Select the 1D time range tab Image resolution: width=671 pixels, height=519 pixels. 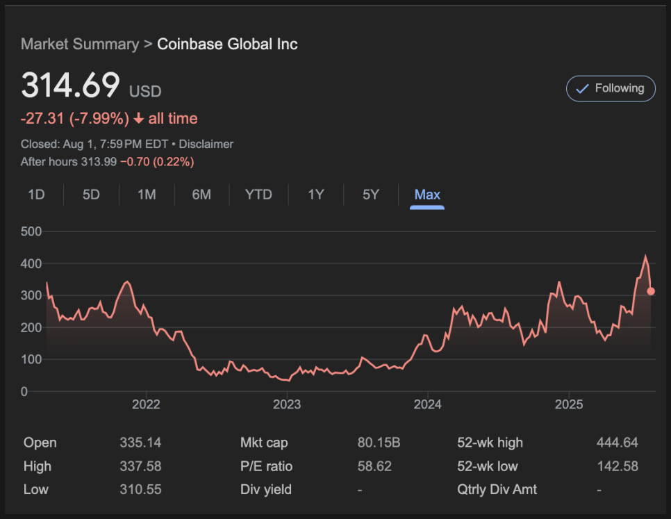tap(36, 195)
